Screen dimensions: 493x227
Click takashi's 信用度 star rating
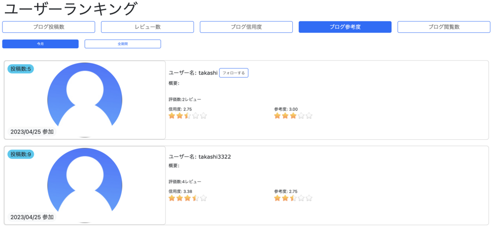pyautogui.click(x=187, y=116)
